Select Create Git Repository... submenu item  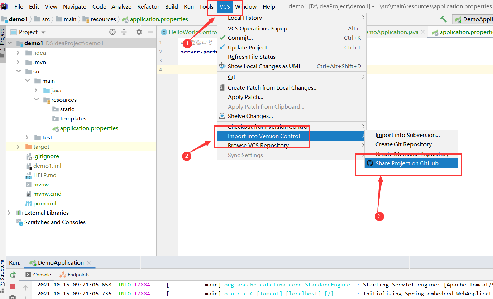[x=411, y=144]
